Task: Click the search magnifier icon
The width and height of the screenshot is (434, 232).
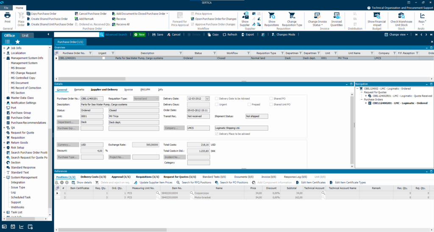Action: pos(102,35)
